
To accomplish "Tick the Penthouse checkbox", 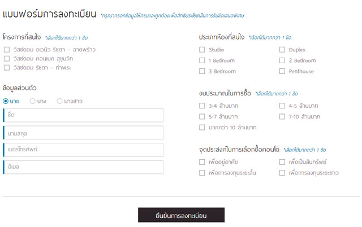I will [x=282, y=71].
